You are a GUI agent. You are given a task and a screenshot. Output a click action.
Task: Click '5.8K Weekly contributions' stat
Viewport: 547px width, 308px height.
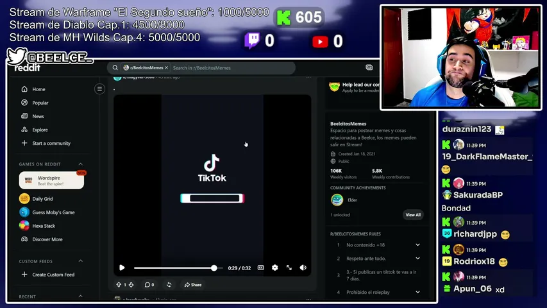[x=391, y=173]
